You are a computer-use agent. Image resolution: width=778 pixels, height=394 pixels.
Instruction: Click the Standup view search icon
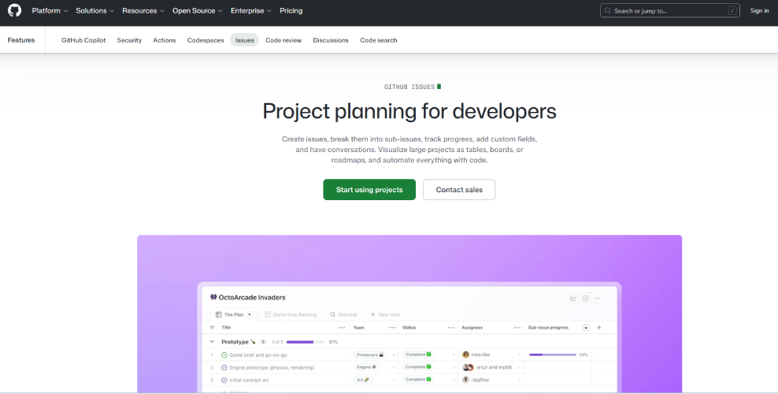click(333, 314)
